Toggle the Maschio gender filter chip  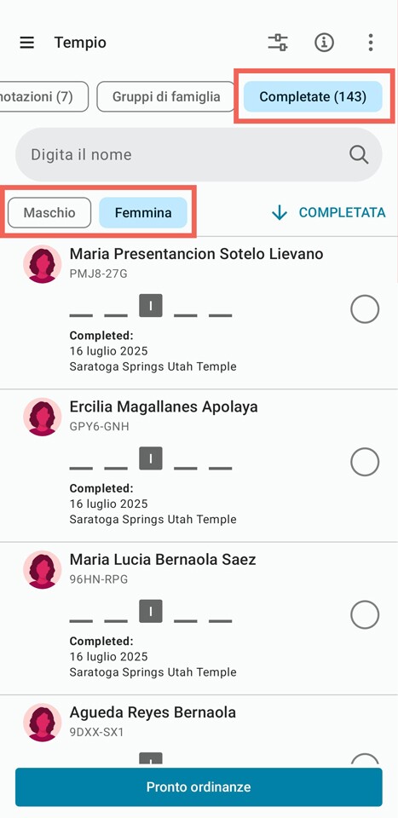[49, 213]
